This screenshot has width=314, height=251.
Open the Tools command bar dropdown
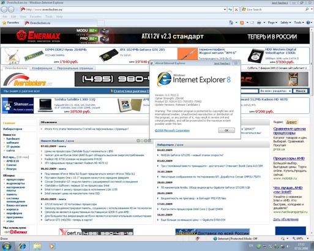299,23
